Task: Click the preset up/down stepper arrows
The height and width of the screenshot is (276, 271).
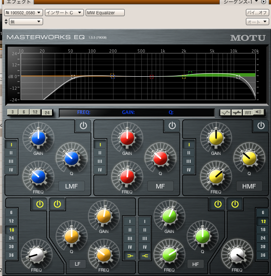Action: pyautogui.click(x=6, y=22)
